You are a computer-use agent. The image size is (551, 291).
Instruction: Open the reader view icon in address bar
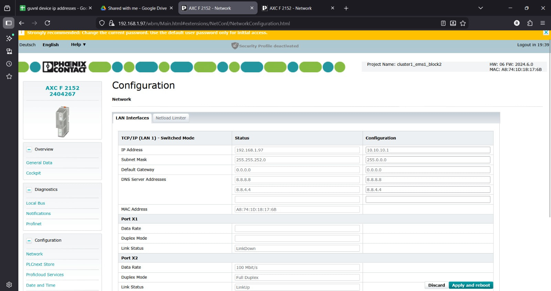[x=443, y=23]
